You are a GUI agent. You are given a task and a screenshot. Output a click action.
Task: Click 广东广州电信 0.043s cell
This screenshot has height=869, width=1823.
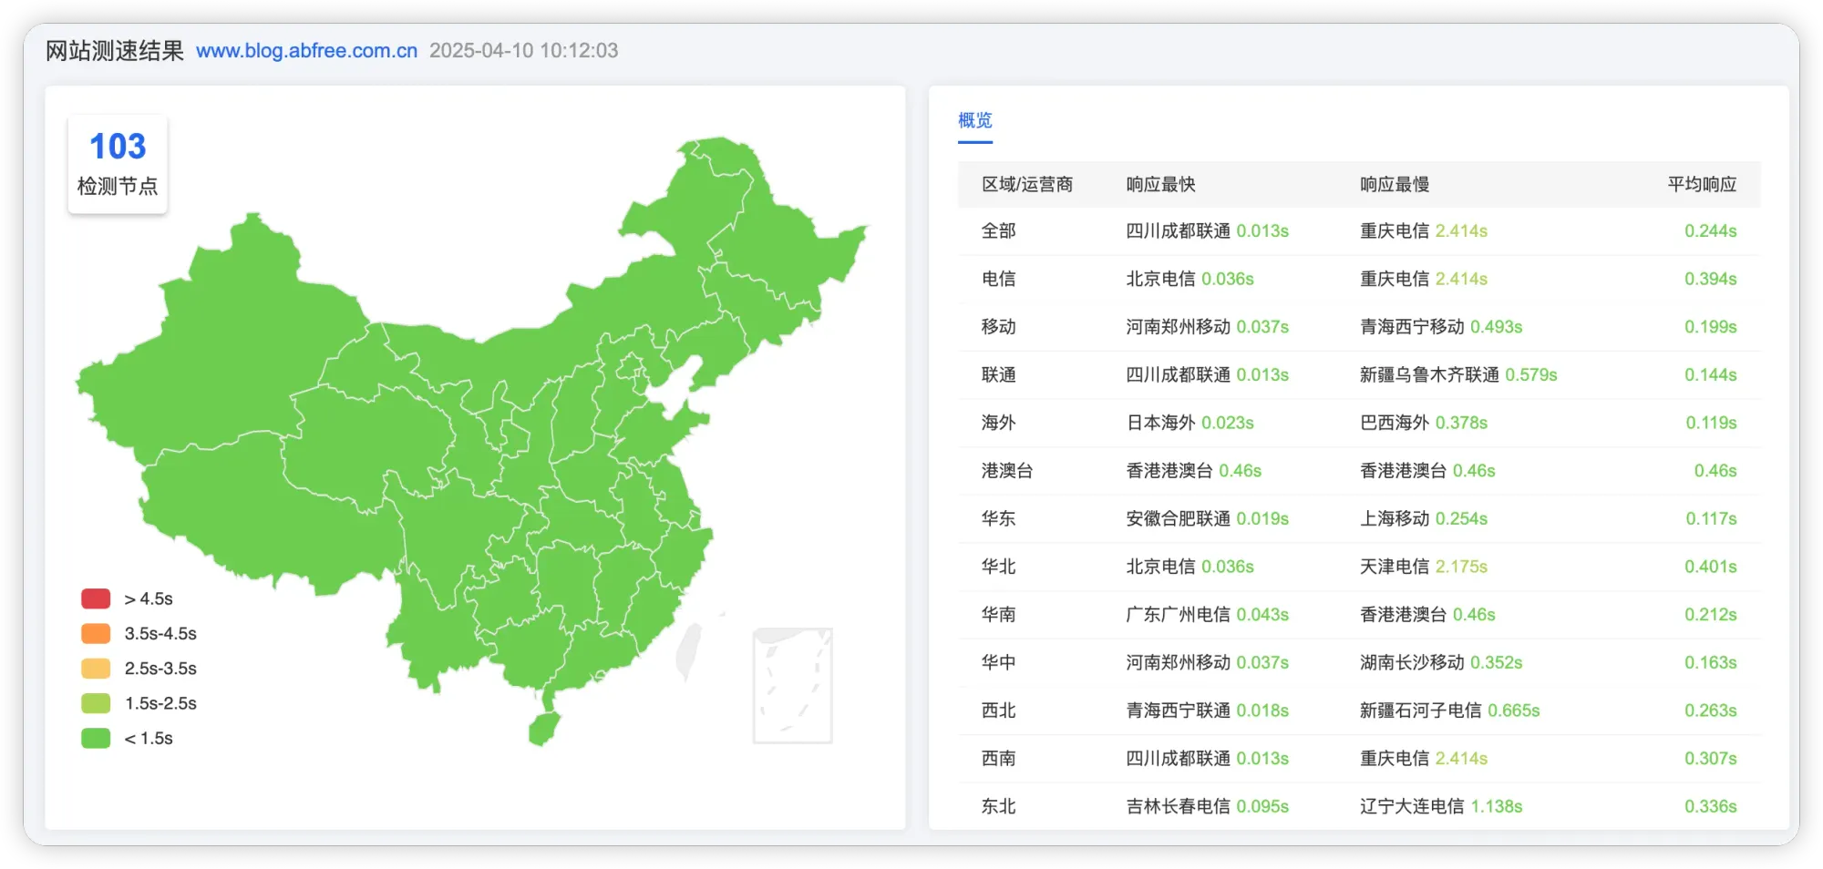1208,614
